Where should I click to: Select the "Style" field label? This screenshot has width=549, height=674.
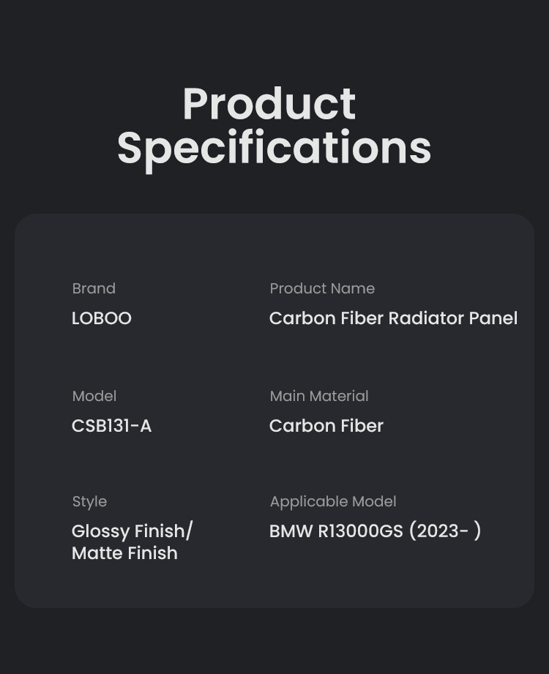[89, 501]
